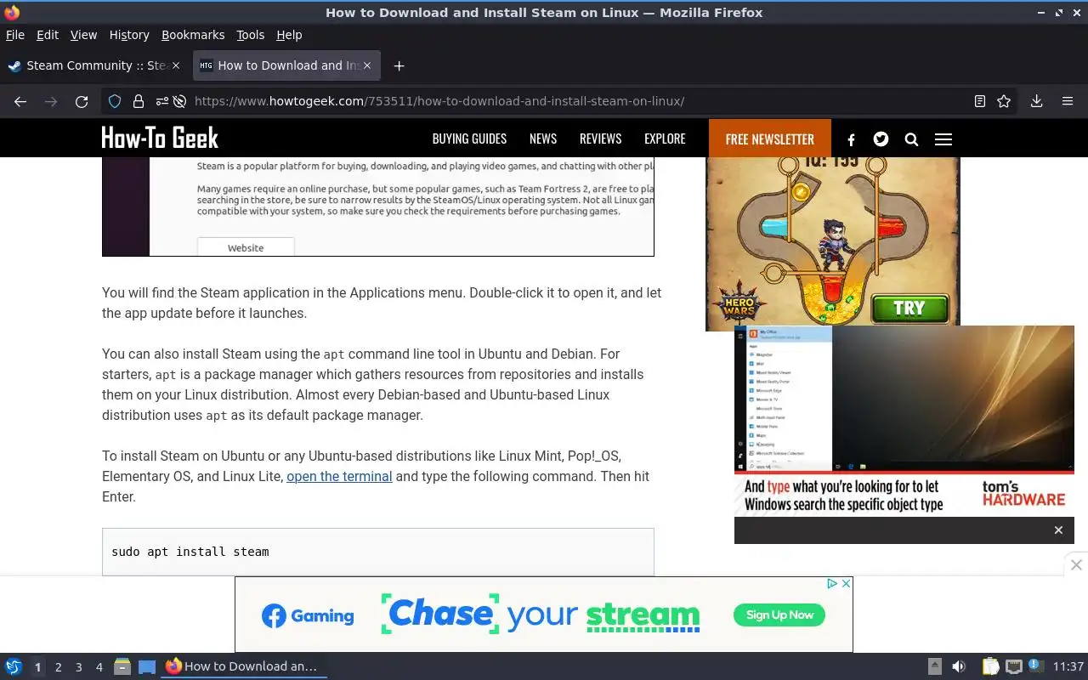Visit How-To Geek's Facebook page

click(x=851, y=139)
